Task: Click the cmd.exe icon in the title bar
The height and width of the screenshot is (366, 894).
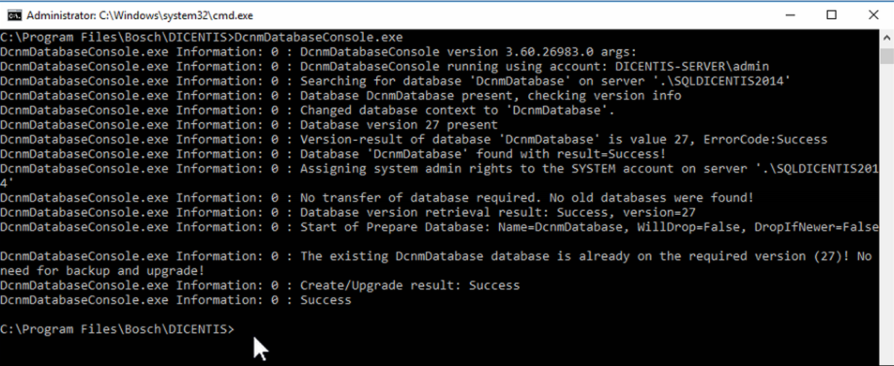Action: coord(14,15)
